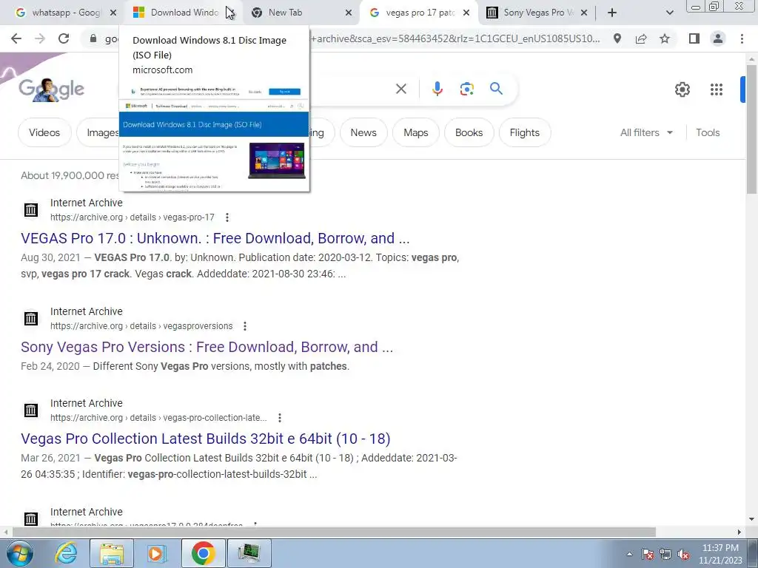The image size is (758, 568).
Task: Filter results by Maps
Action: (x=416, y=132)
